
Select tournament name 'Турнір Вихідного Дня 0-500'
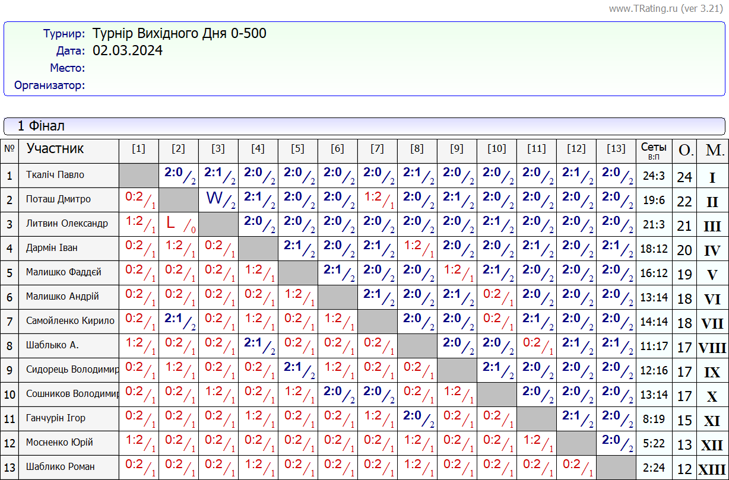[x=179, y=33]
